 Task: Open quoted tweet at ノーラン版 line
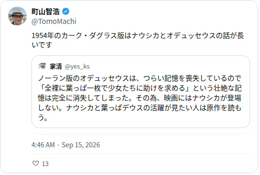139,78
